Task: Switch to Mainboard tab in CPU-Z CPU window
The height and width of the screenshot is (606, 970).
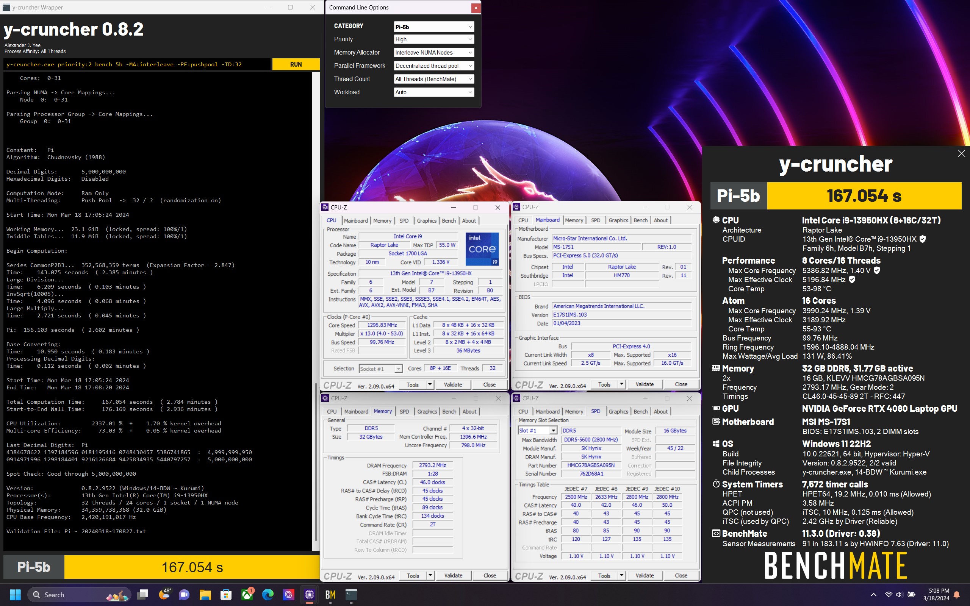Action: [355, 221]
